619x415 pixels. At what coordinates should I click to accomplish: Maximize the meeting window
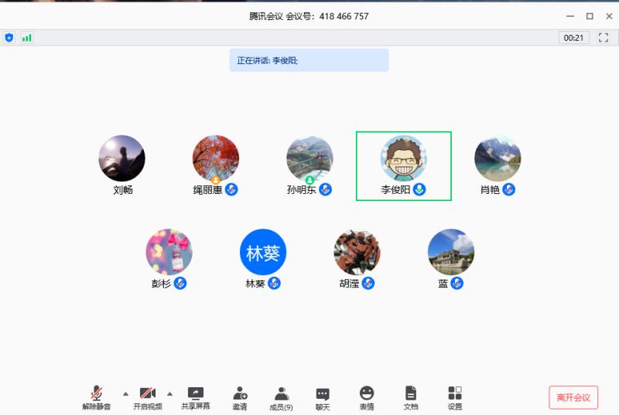[x=590, y=16]
